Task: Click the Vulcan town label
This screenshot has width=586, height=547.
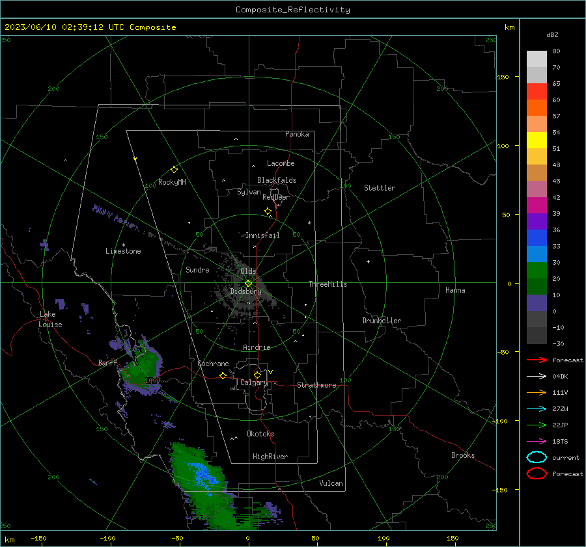Action: (331, 483)
